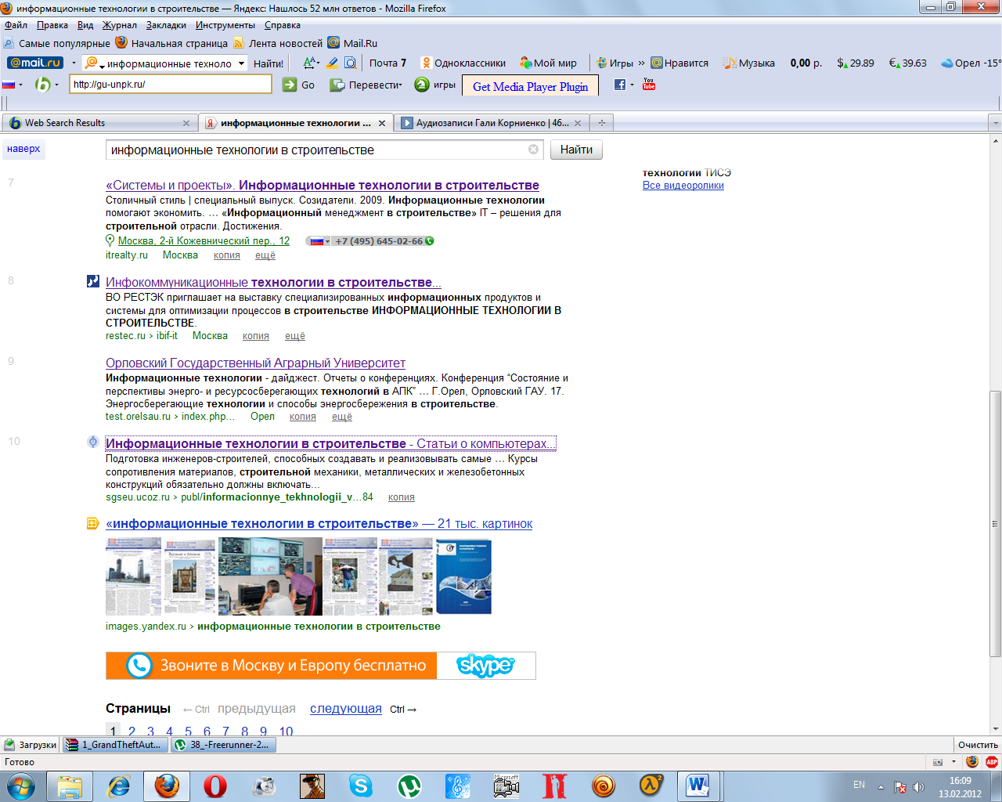The width and height of the screenshot is (1002, 802).
Task: Open «Системы и проекты» search result
Action: pos(323,186)
